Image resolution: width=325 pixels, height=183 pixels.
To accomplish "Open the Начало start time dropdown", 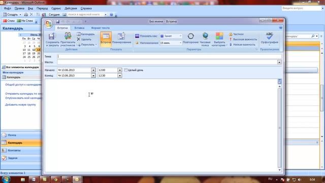I will pyautogui.click(x=120, y=70).
